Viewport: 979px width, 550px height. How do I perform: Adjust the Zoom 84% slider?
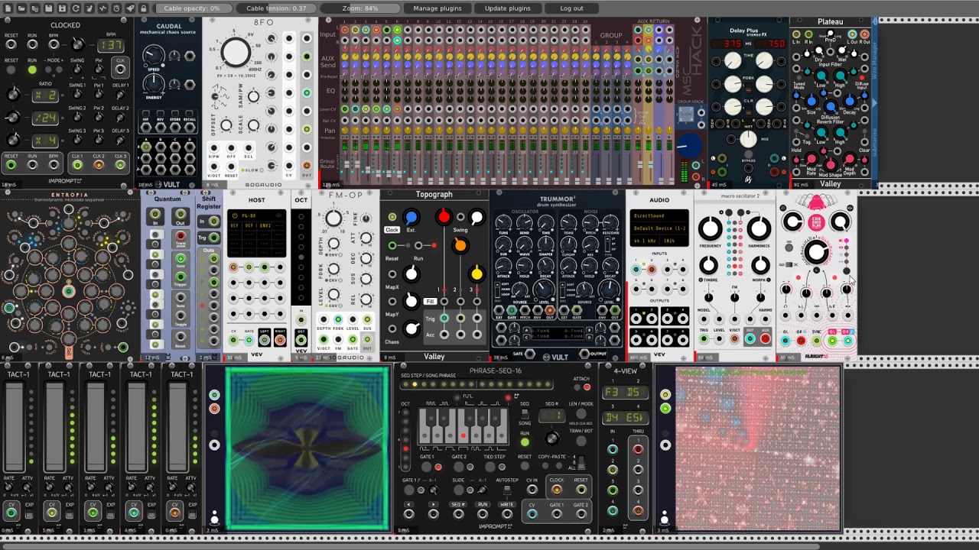tap(360, 8)
